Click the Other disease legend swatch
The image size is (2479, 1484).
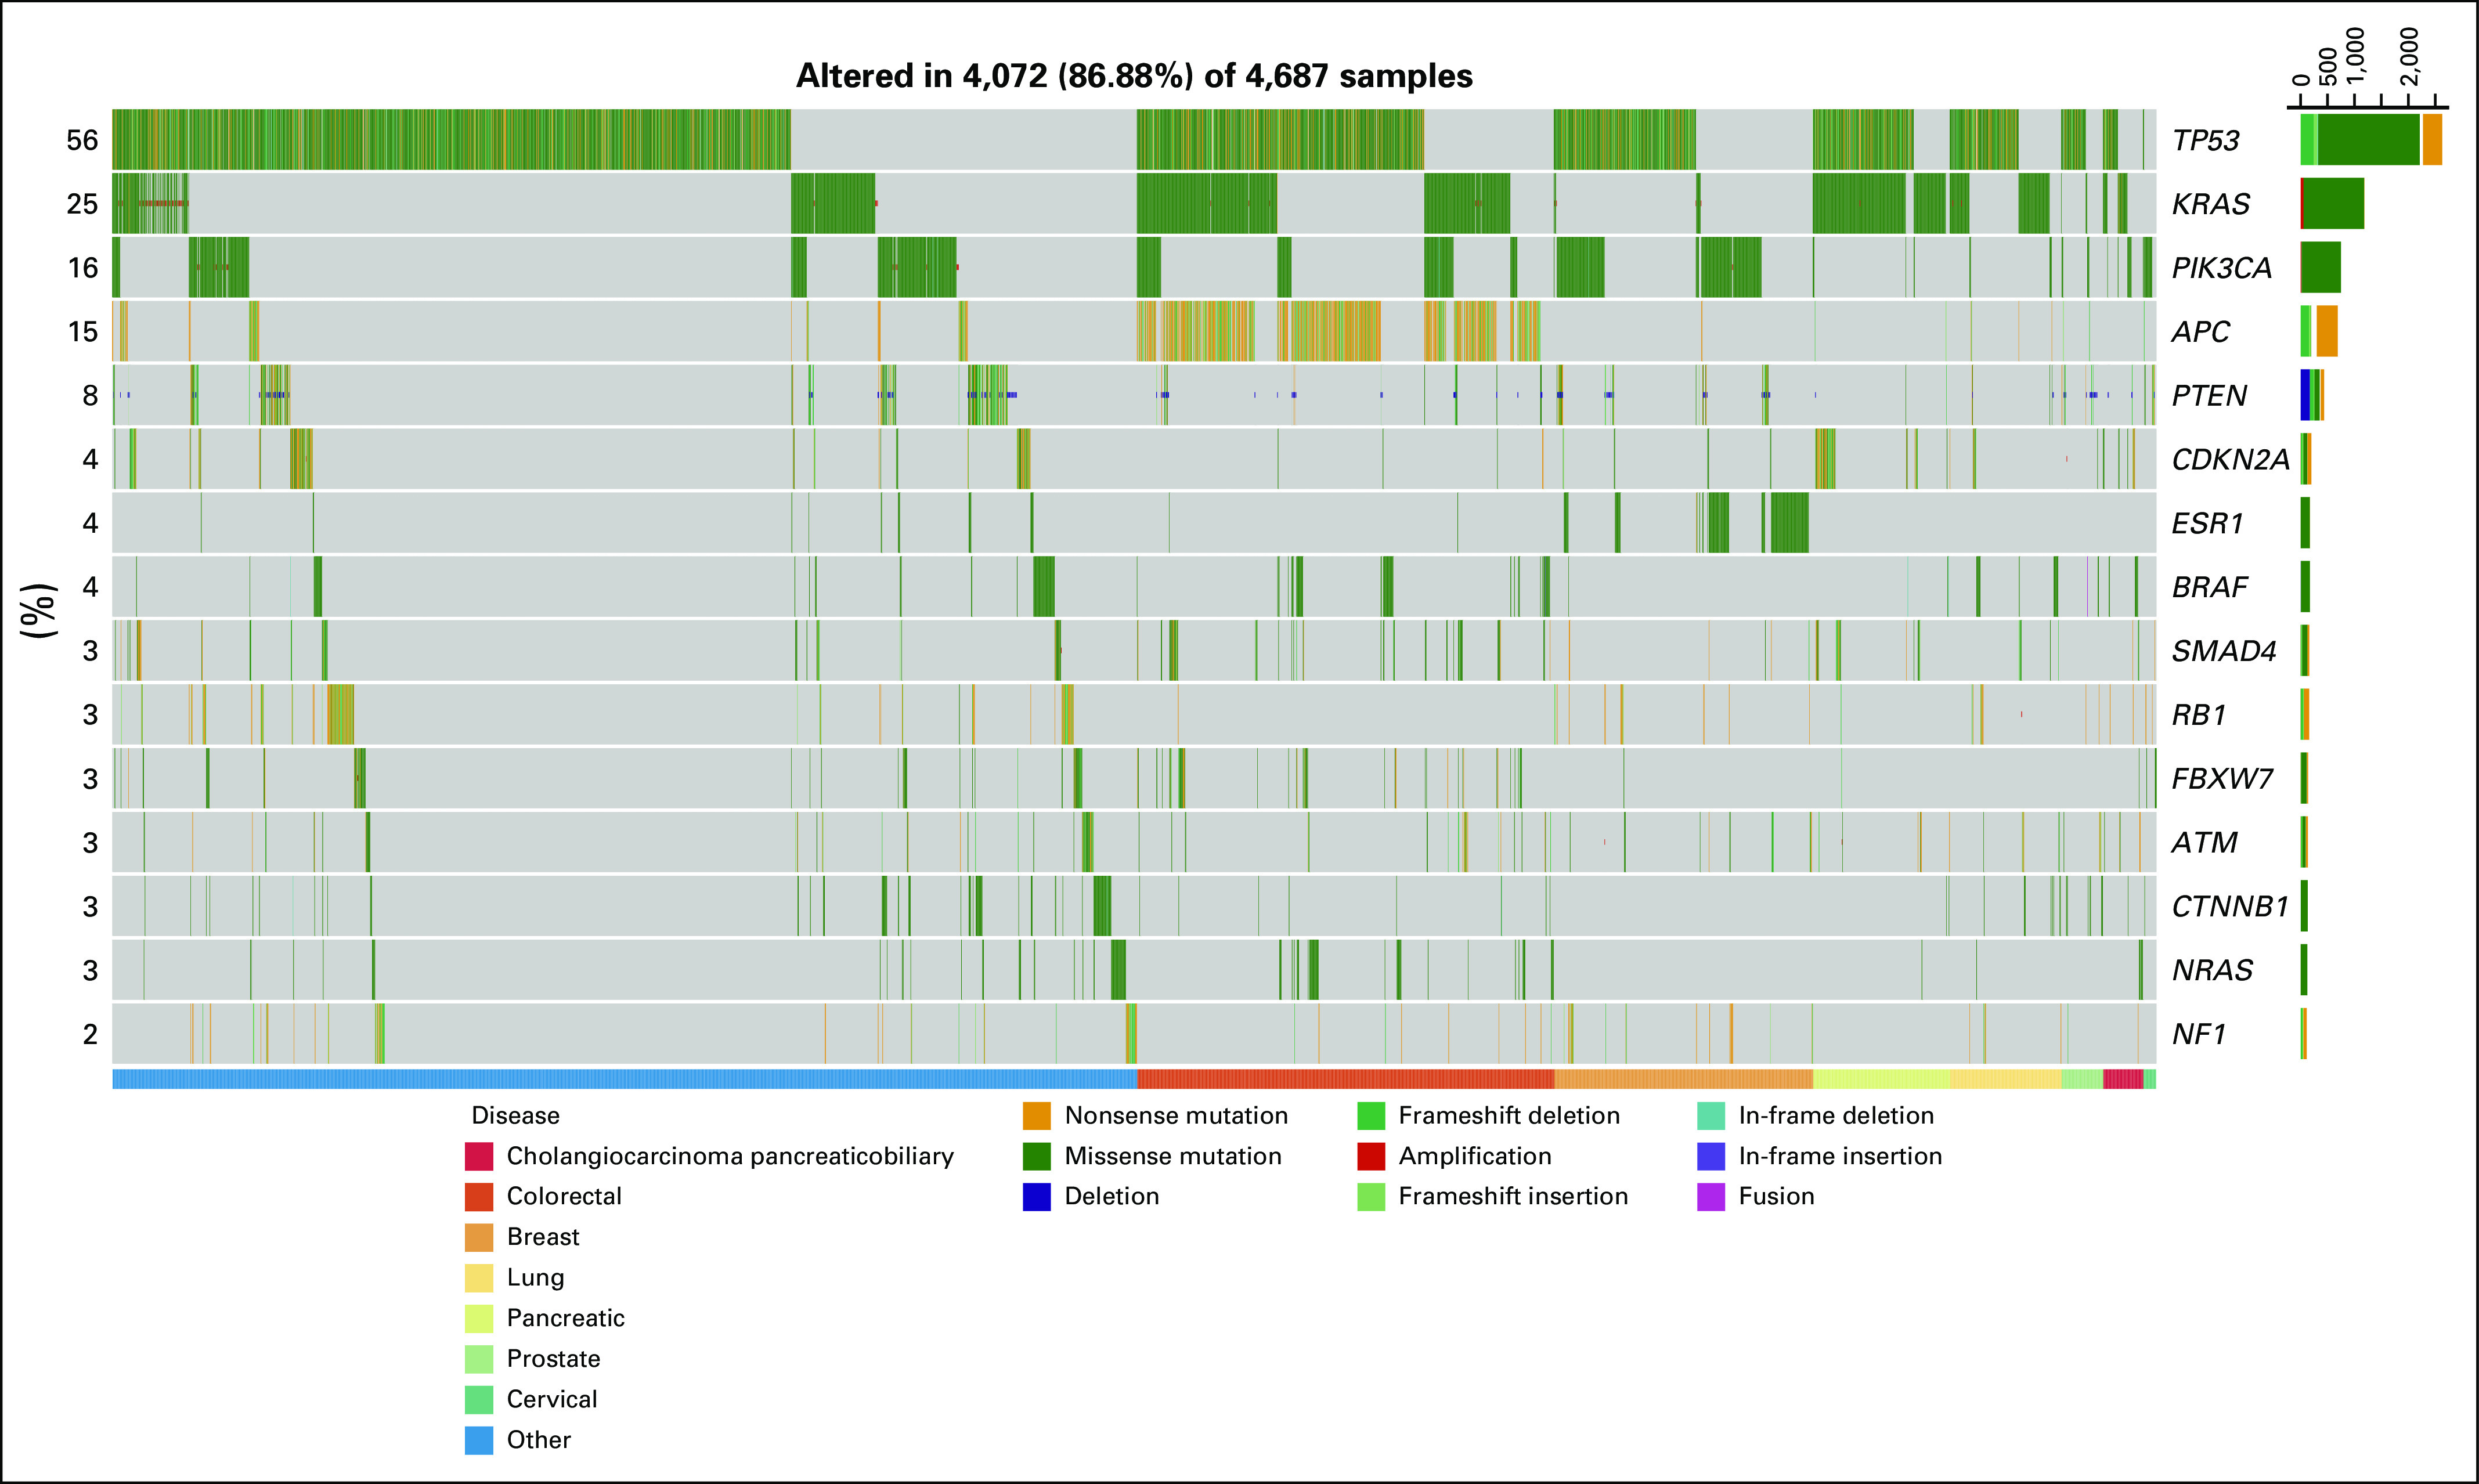tap(479, 1440)
